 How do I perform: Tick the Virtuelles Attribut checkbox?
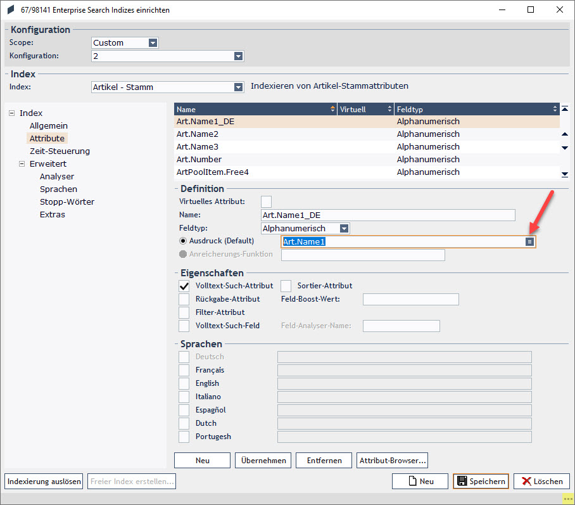click(x=266, y=201)
